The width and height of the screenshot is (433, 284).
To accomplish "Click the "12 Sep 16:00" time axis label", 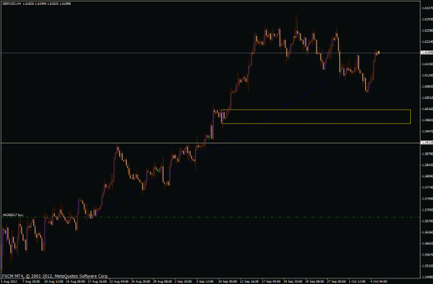I will tap(249, 281).
